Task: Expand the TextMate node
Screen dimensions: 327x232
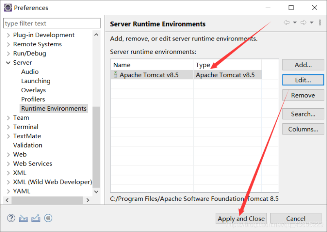Action: [x=8, y=136]
